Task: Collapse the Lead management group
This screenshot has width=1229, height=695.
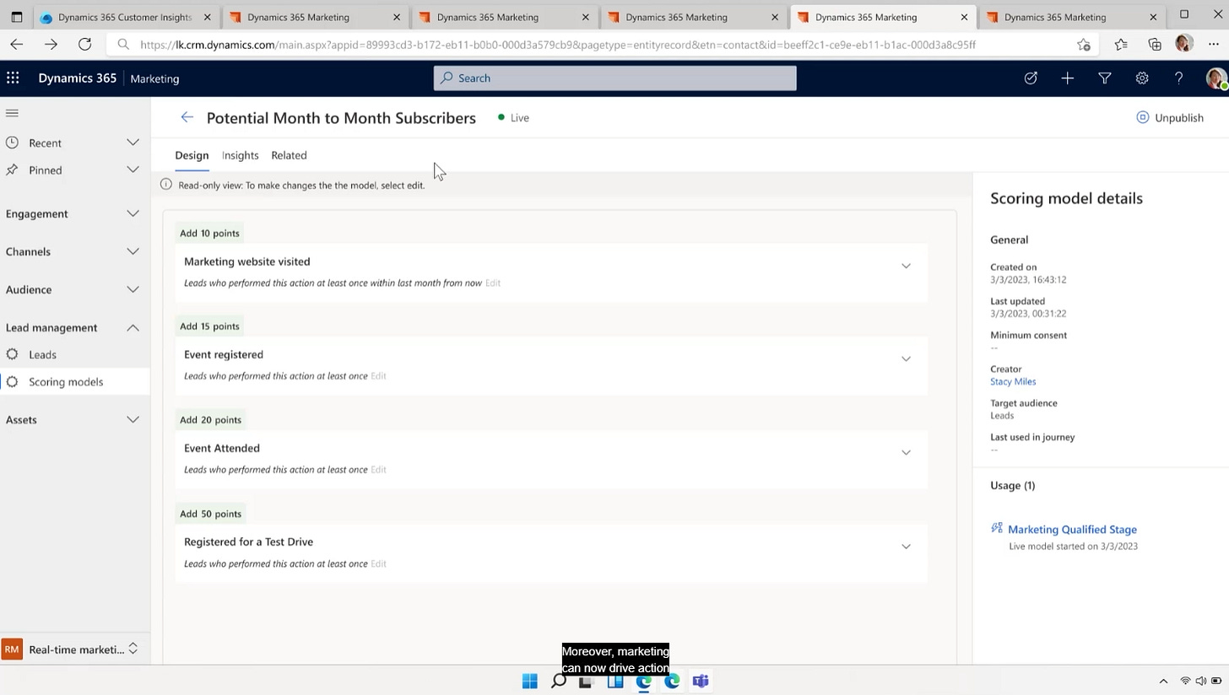Action: click(133, 327)
